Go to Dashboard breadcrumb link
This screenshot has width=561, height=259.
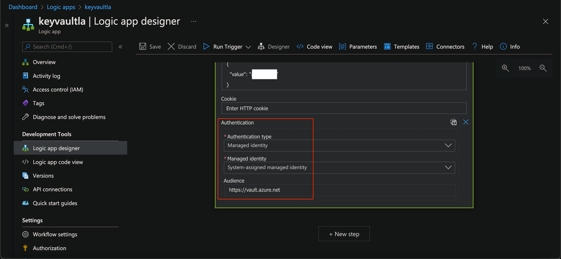23,7
